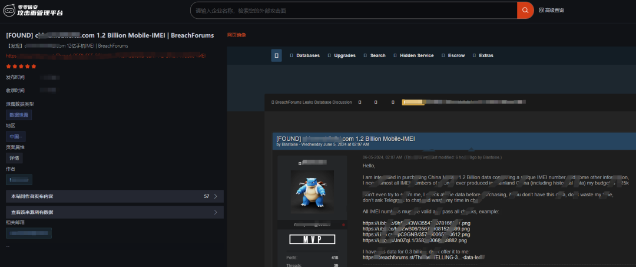Expand 本站同作者发布内容 row
The width and height of the screenshot is (636, 267).
pyautogui.click(x=115, y=196)
